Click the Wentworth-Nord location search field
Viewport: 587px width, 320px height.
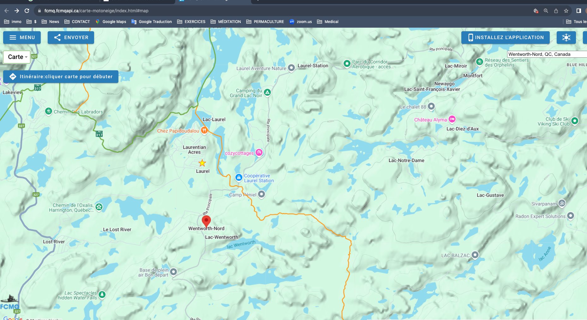[546, 54]
